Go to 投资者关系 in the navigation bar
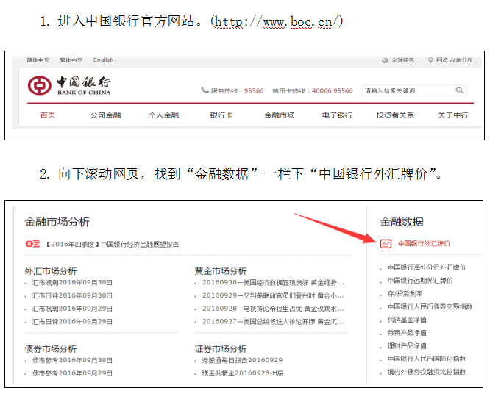Image resolution: width=490 pixels, height=396 pixels. tap(395, 115)
